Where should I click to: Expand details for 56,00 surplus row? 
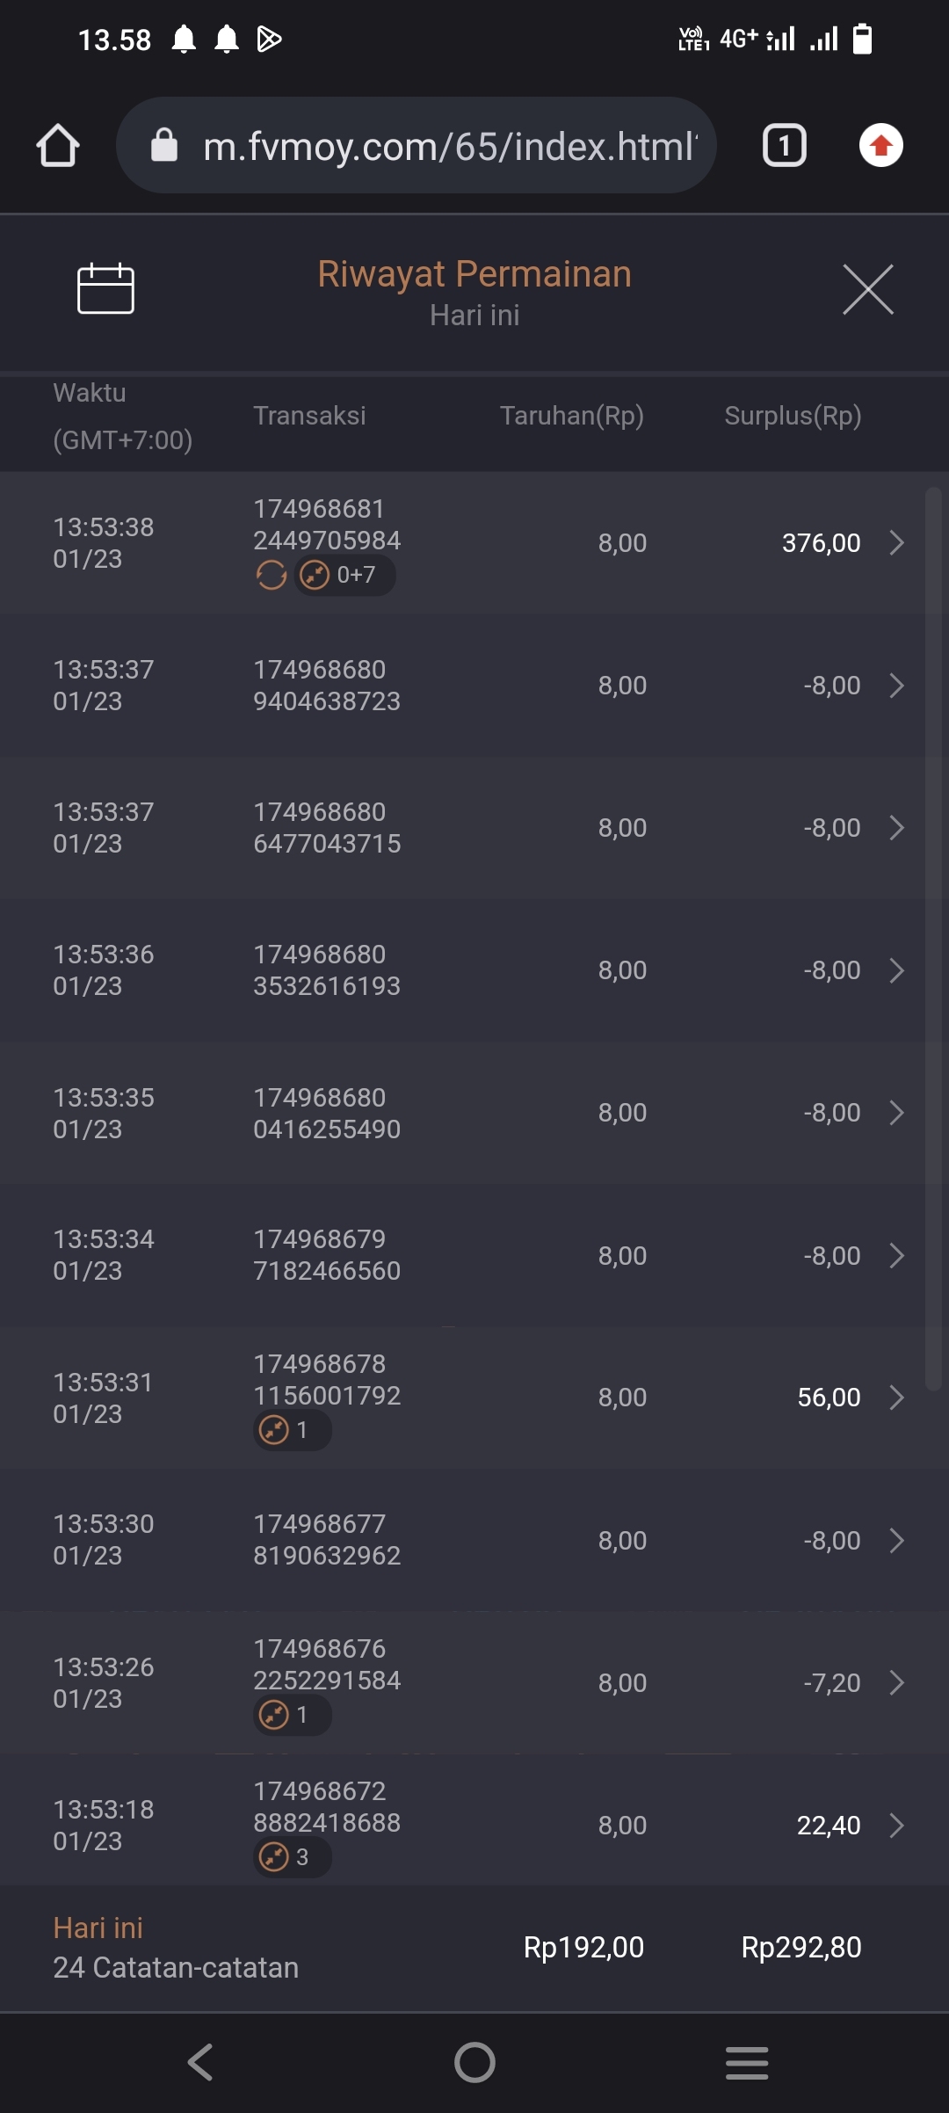(896, 1398)
